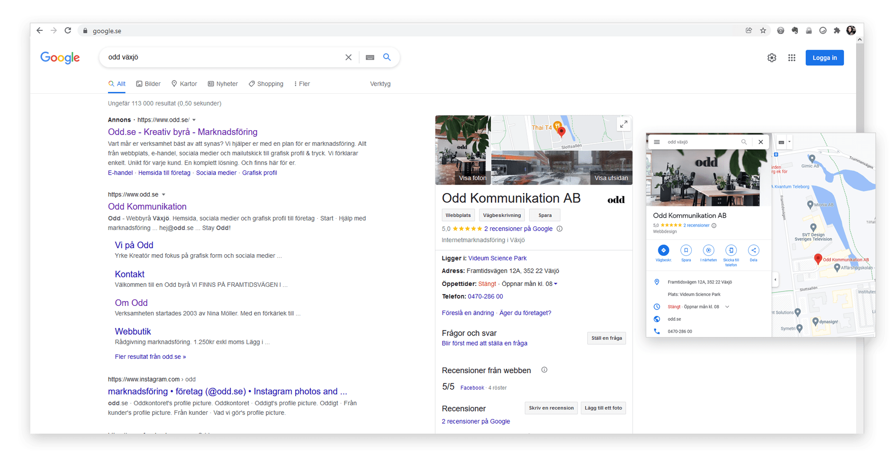Open the Visa utsidan street view thumbnail
This screenshot has width=894, height=463.
(562, 168)
